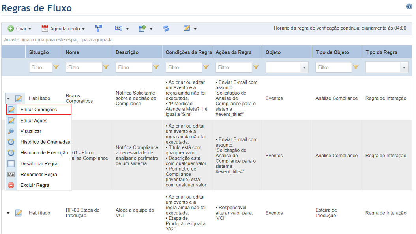Click the green Criar plus icon
The height and width of the screenshot is (234, 416).
coord(11,28)
